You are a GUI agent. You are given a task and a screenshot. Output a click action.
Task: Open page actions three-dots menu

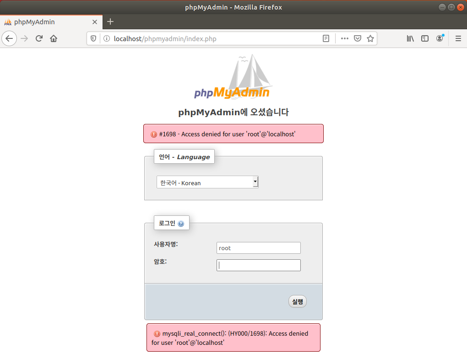tap(345, 39)
